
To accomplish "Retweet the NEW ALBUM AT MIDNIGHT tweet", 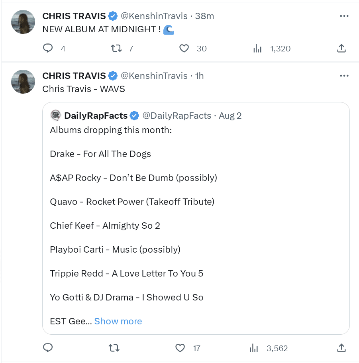I will [x=116, y=49].
